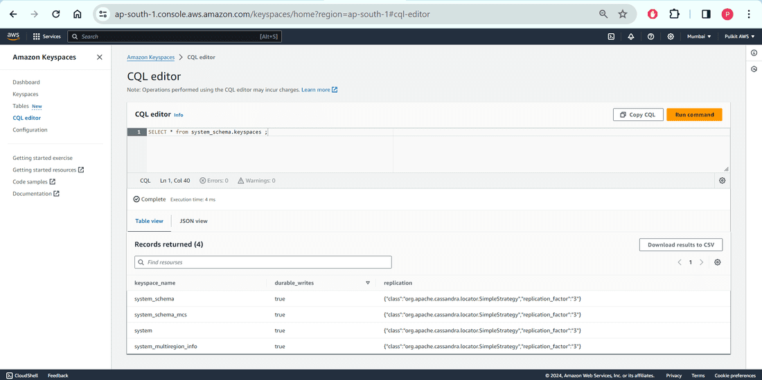The height and width of the screenshot is (380, 762).
Task: Click the browser back arrow
Action: pyautogui.click(x=13, y=14)
